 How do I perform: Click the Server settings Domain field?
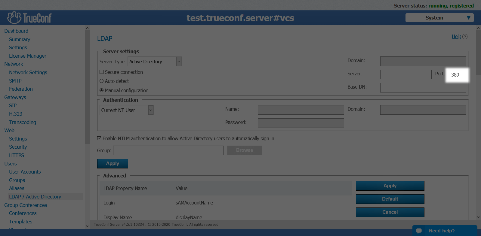[x=423, y=61]
